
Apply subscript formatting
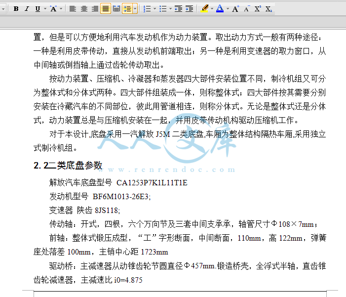tap(269, 9)
